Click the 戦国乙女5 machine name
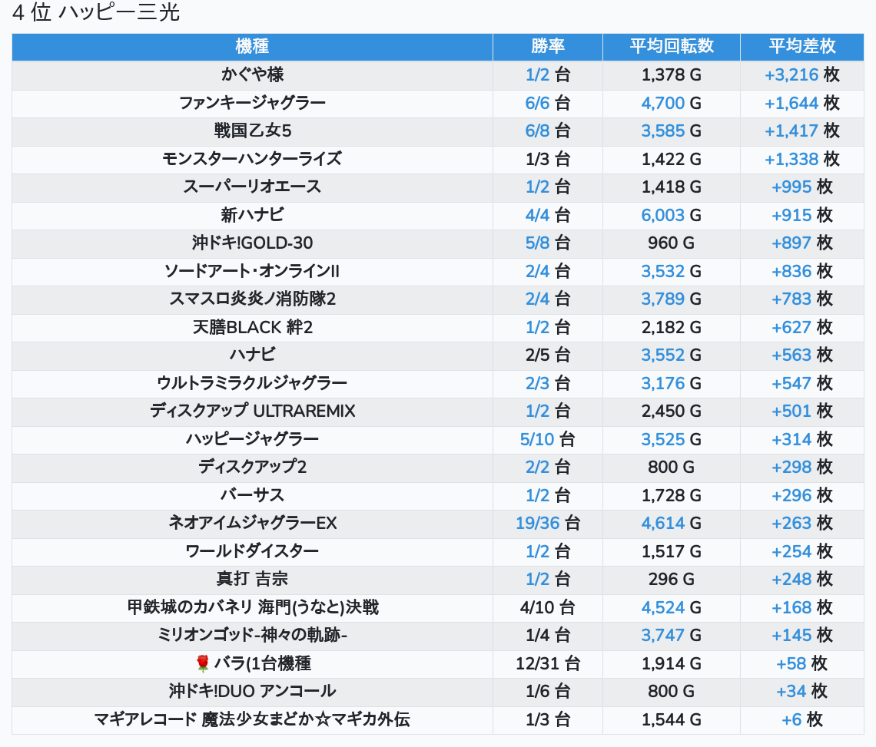The image size is (876, 747). point(252,131)
